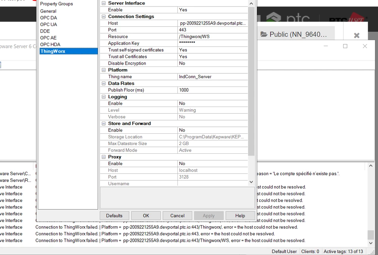Image resolution: width=378 pixels, height=255 pixels.
Task: Close the Public folder tab with X icon
Action: tap(356, 36)
